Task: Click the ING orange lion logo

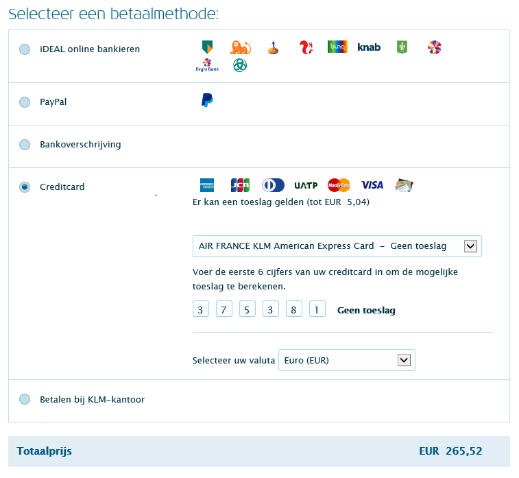Action: click(240, 47)
